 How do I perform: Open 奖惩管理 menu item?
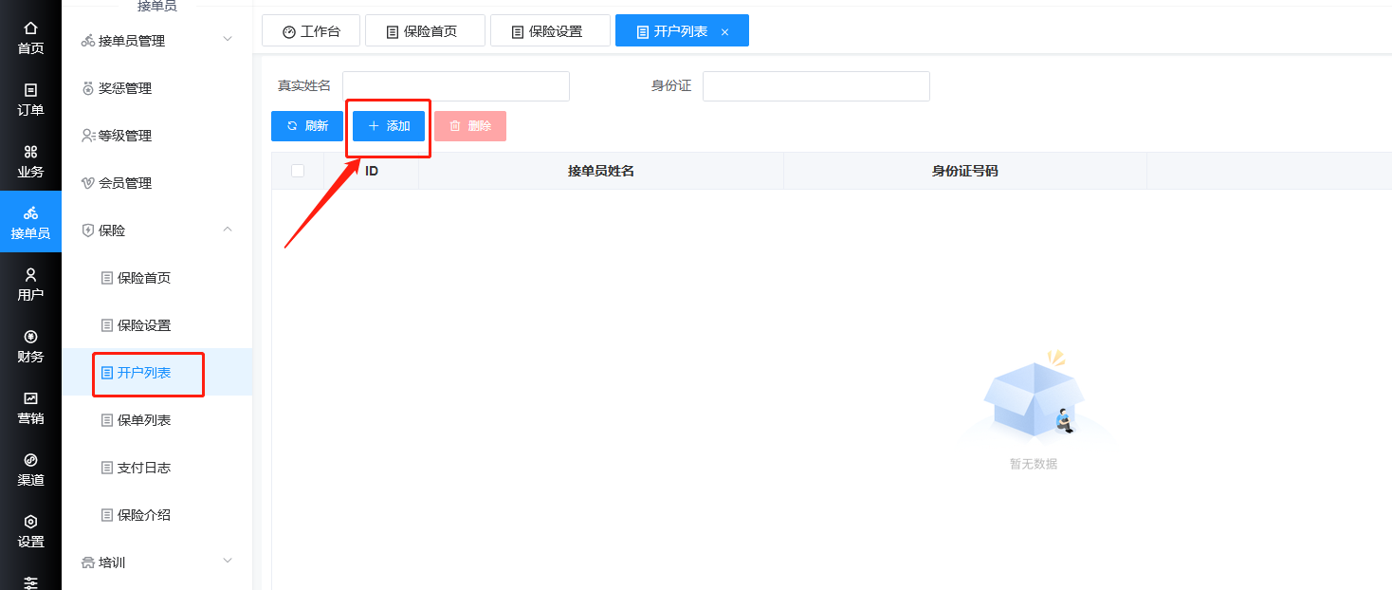click(x=157, y=88)
